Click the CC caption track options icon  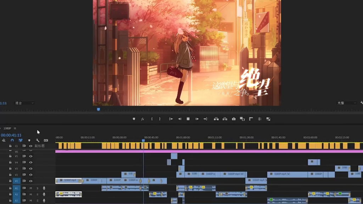point(46,140)
